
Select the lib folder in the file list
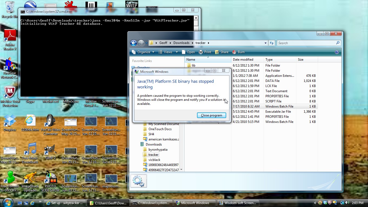coord(193,65)
